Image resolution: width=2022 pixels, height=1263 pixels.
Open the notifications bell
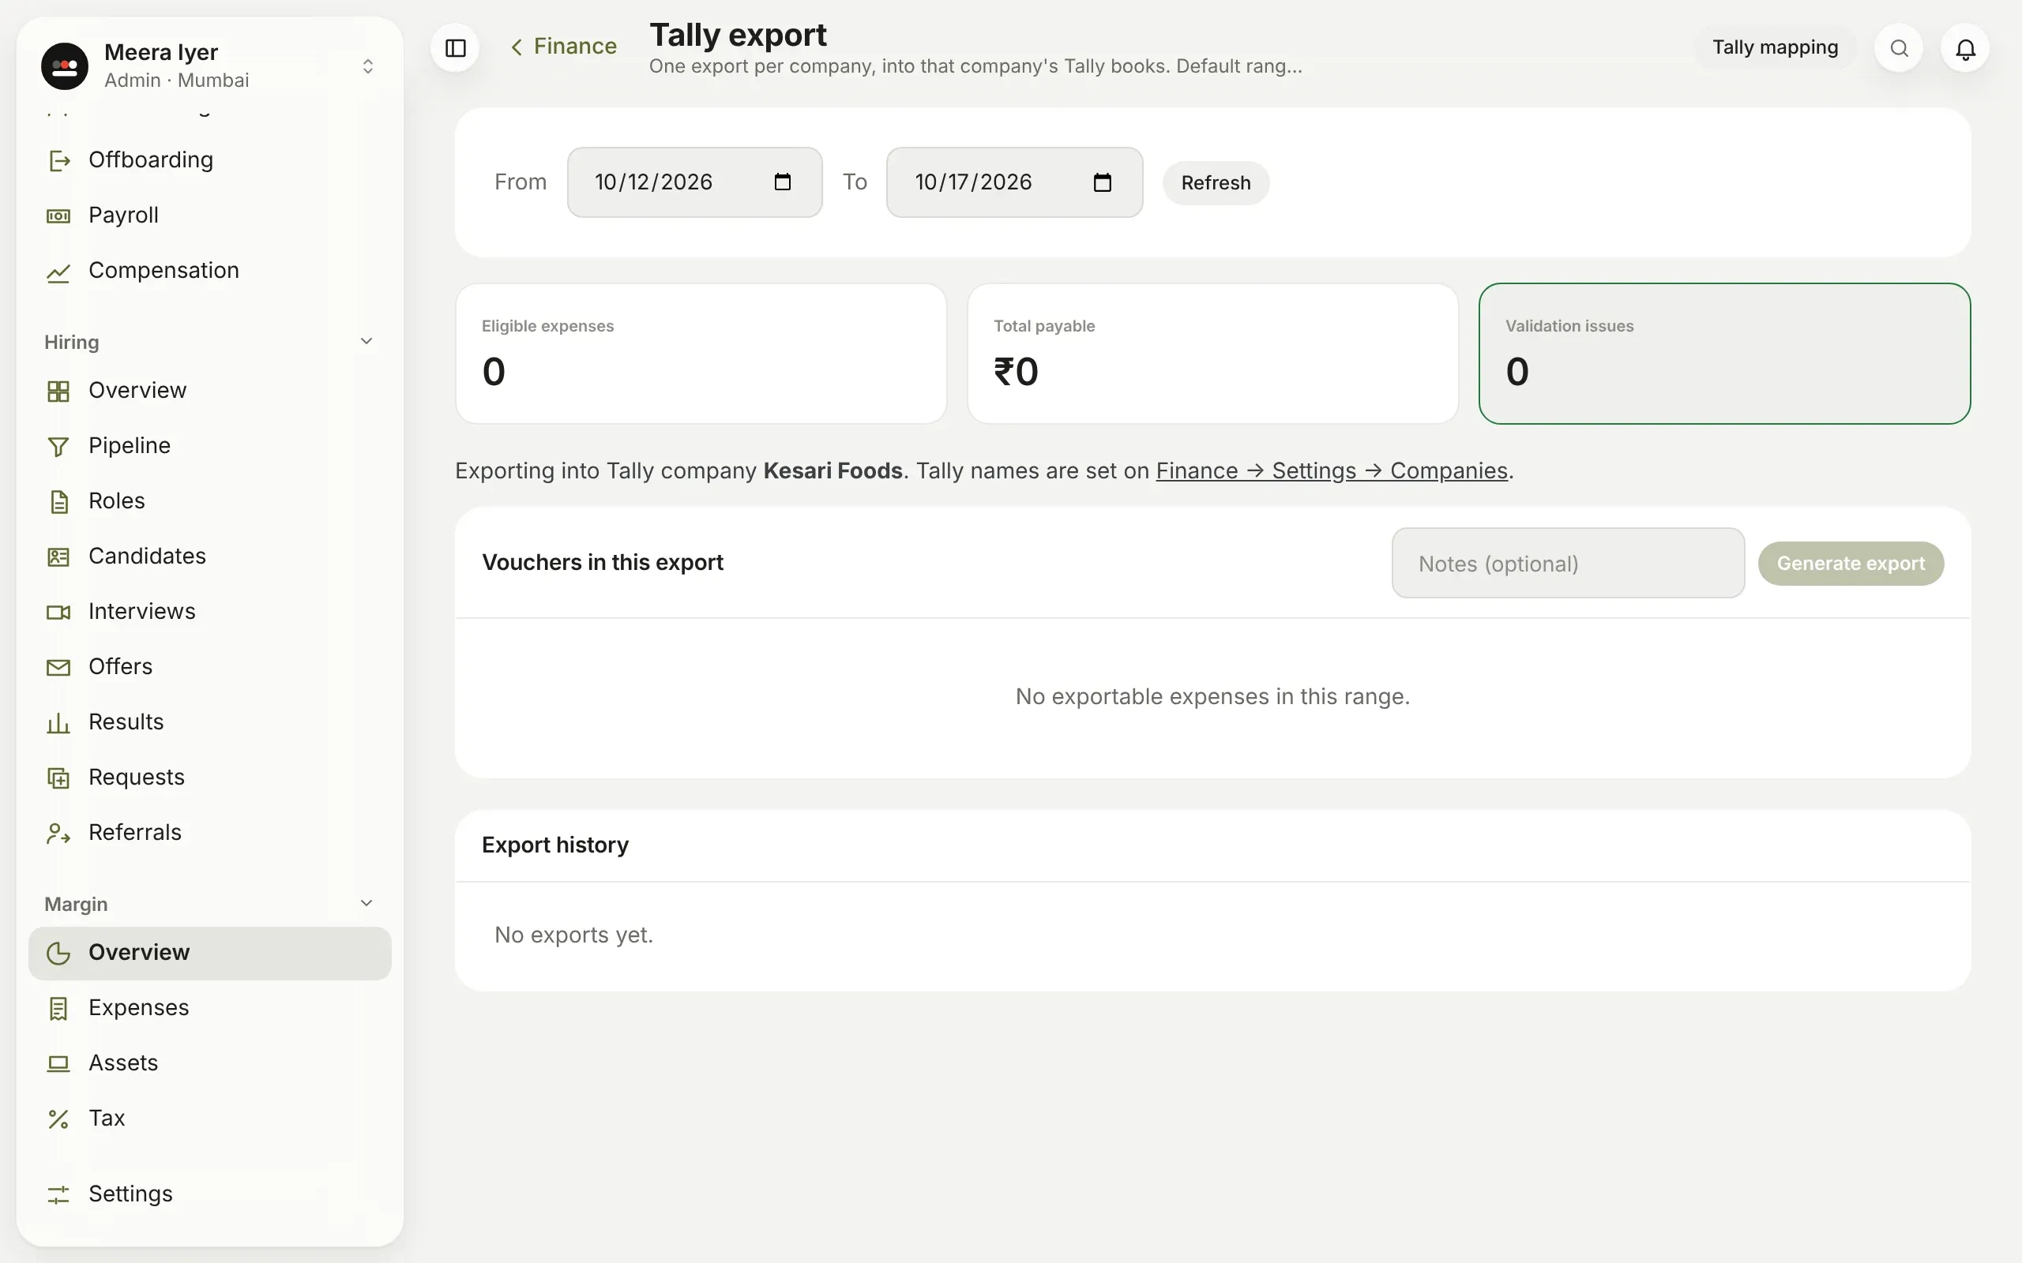(x=1965, y=48)
